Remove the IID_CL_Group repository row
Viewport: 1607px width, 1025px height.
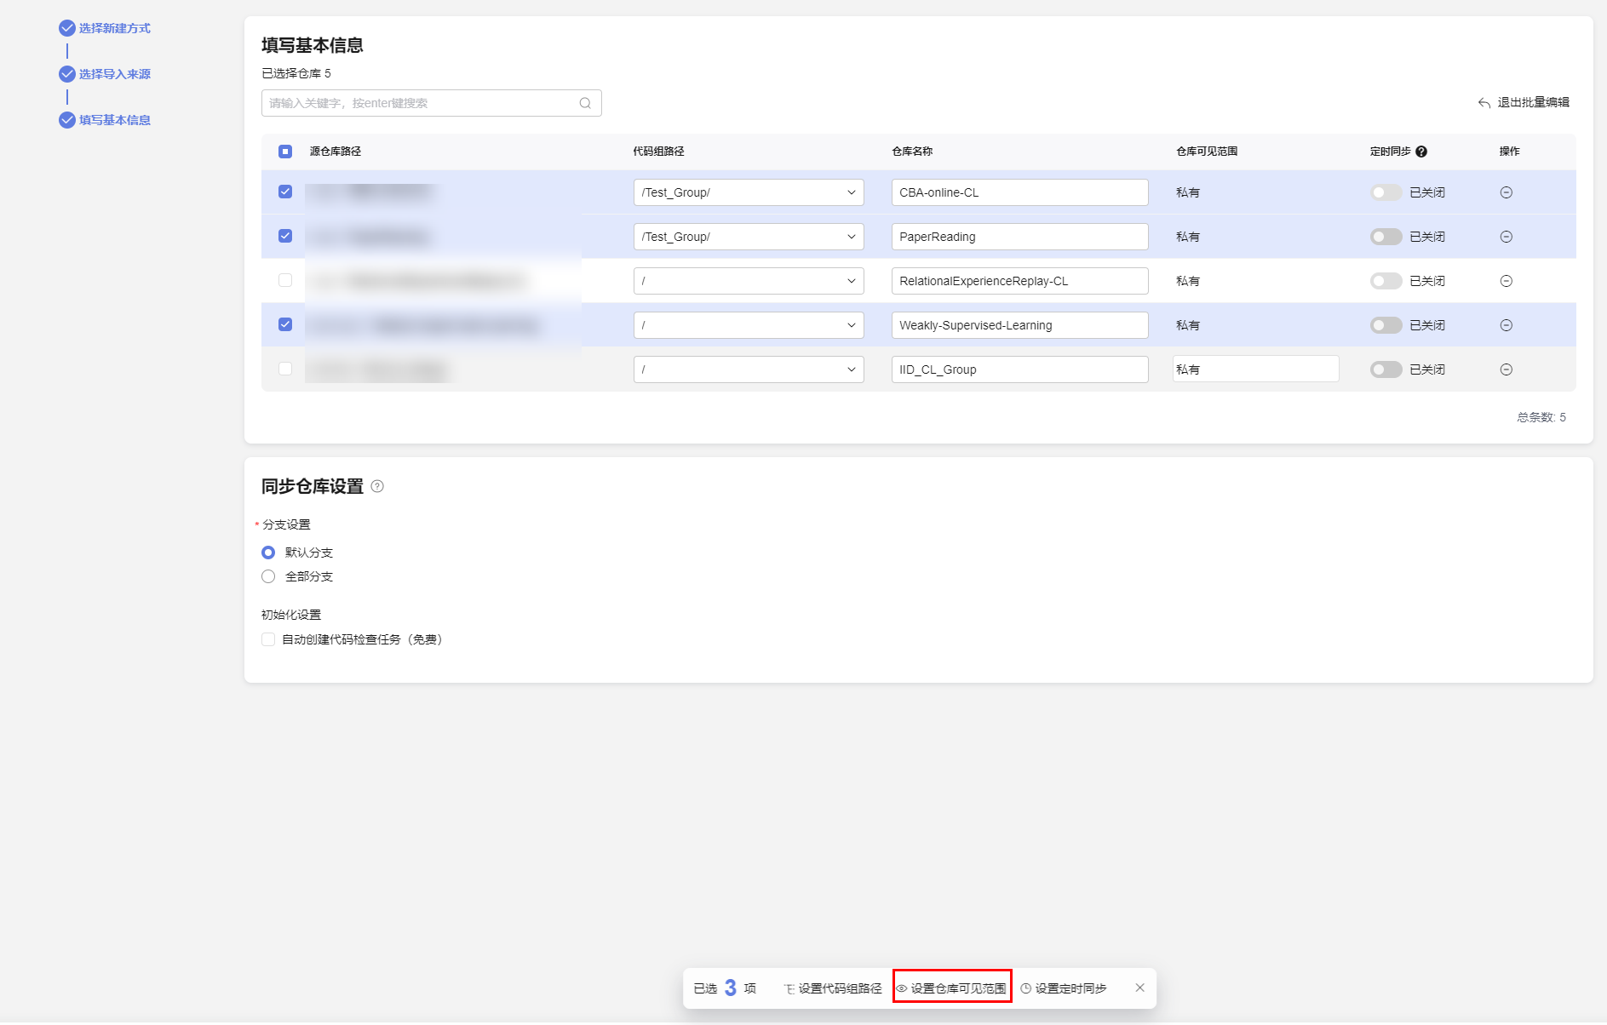[1506, 369]
